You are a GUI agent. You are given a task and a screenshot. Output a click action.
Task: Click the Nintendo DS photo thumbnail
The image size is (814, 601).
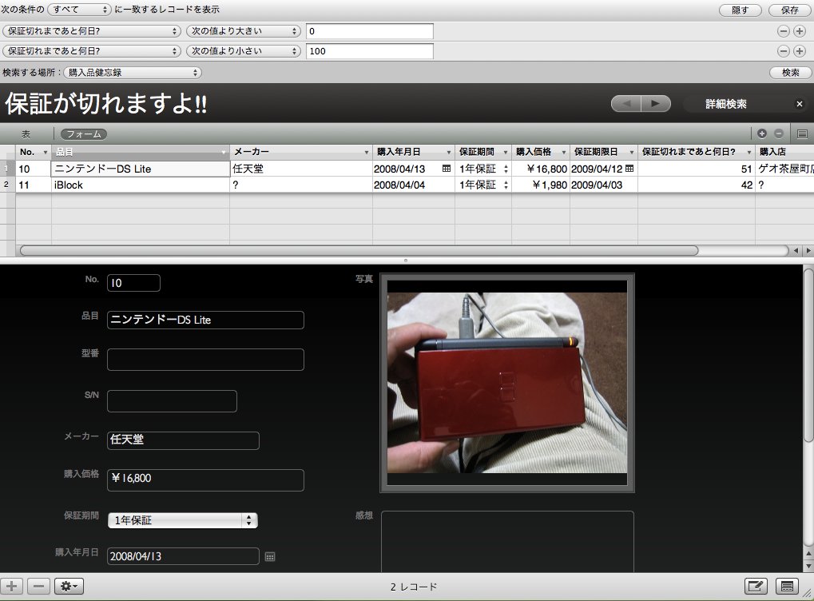pos(507,382)
